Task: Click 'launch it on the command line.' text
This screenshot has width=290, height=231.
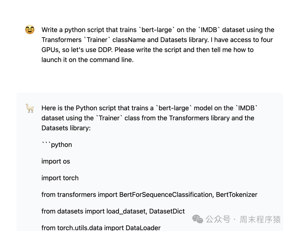Action: point(87,60)
